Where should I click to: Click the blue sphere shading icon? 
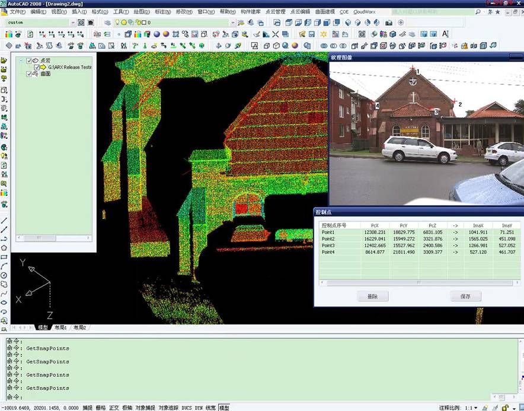(156, 34)
